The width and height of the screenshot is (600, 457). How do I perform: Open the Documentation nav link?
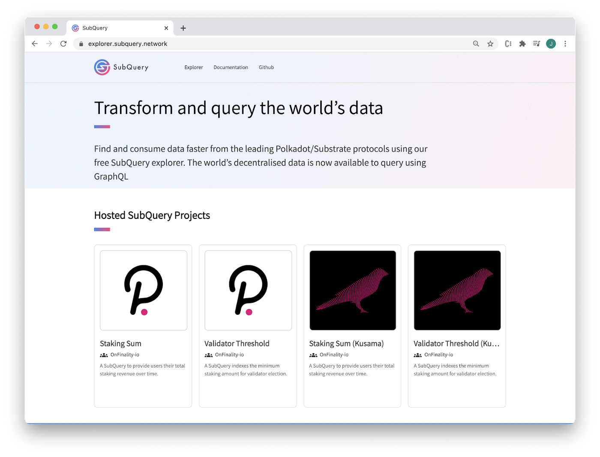[x=231, y=67]
